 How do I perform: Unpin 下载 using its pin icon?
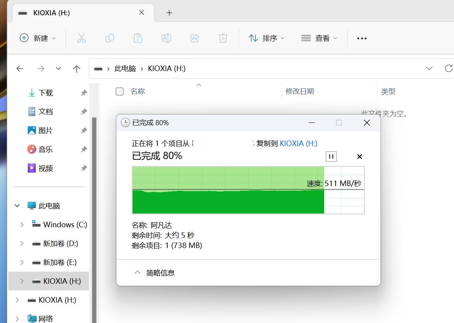coord(83,93)
